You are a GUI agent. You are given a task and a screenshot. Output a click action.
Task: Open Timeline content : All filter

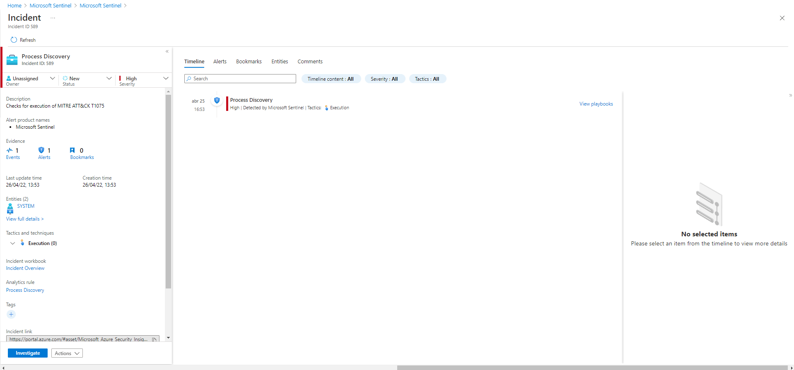pos(331,79)
